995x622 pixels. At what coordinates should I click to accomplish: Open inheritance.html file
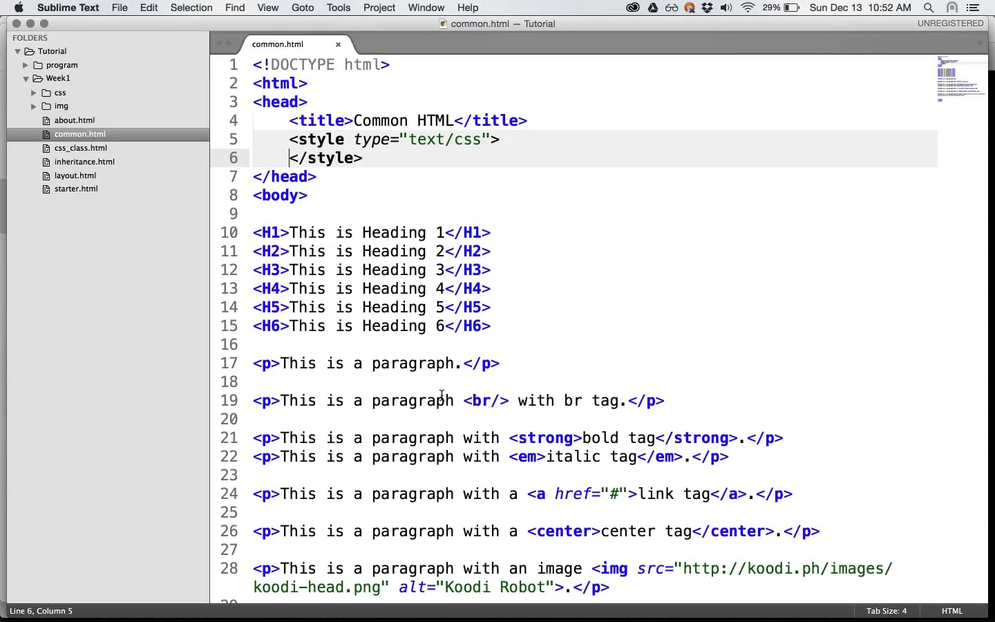(x=84, y=162)
